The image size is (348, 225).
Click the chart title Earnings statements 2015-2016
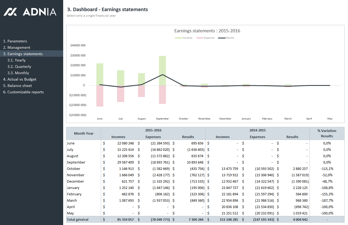(x=207, y=31)
